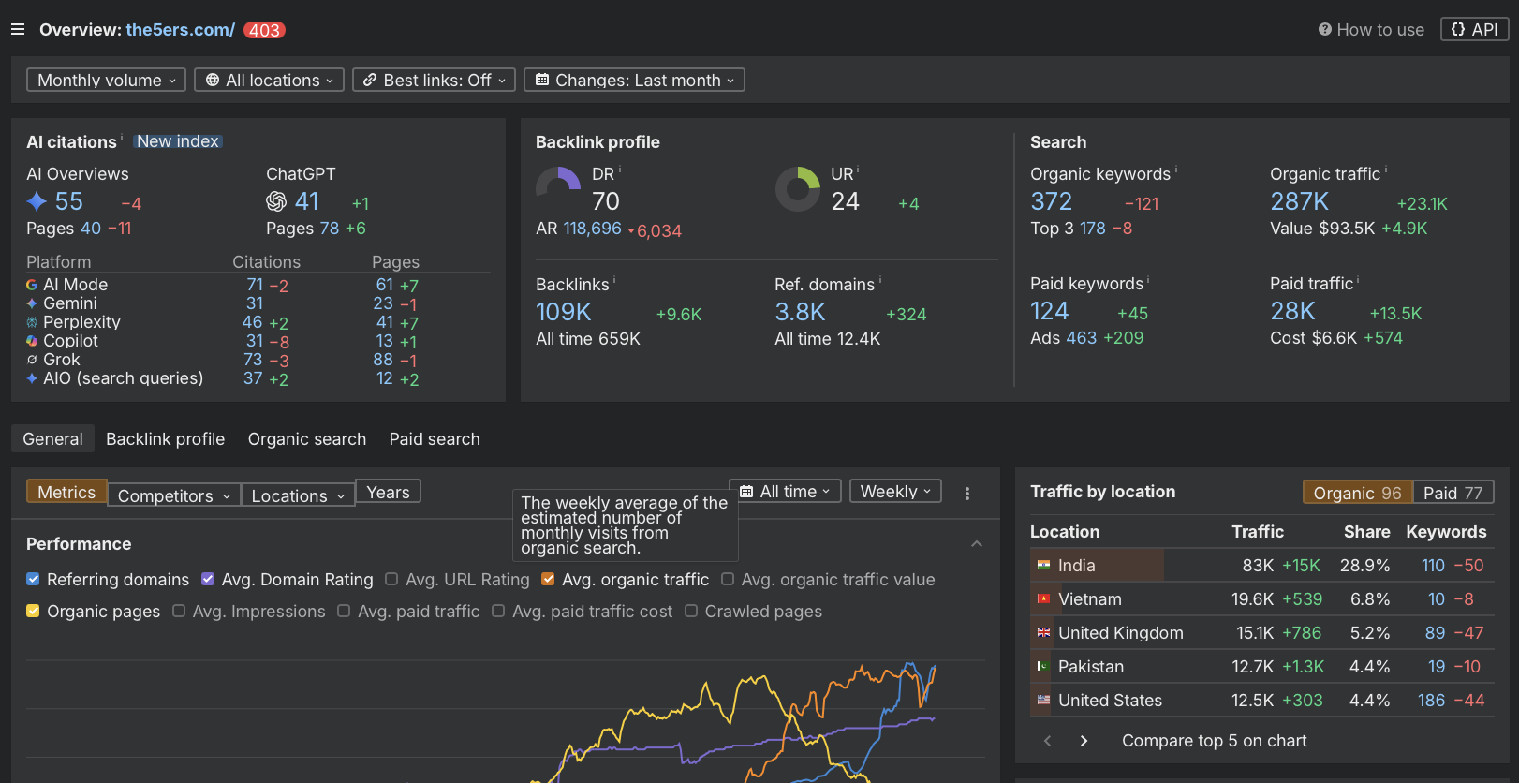Viewport: 1519px width, 783px height.
Task: Toggle the Referring domains checkbox
Action: [33, 580]
